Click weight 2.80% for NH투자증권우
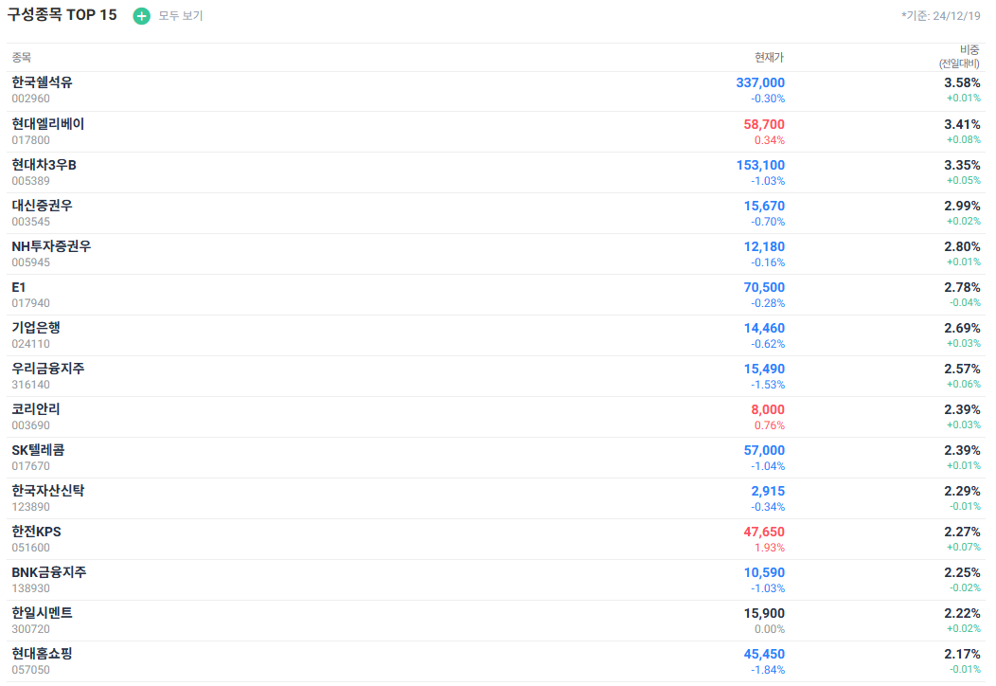 click(x=962, y=246)
